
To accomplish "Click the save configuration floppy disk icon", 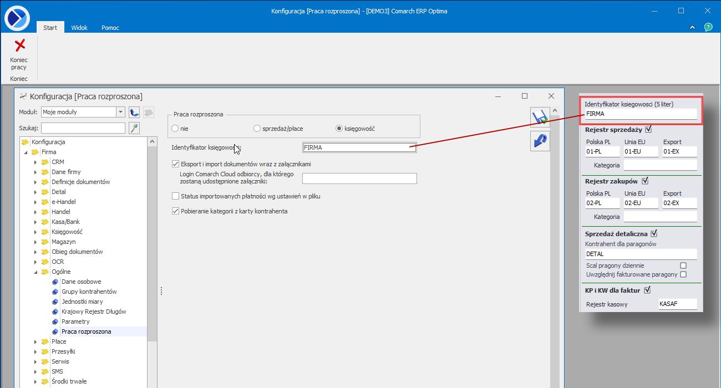I will (x=540, y=118).
